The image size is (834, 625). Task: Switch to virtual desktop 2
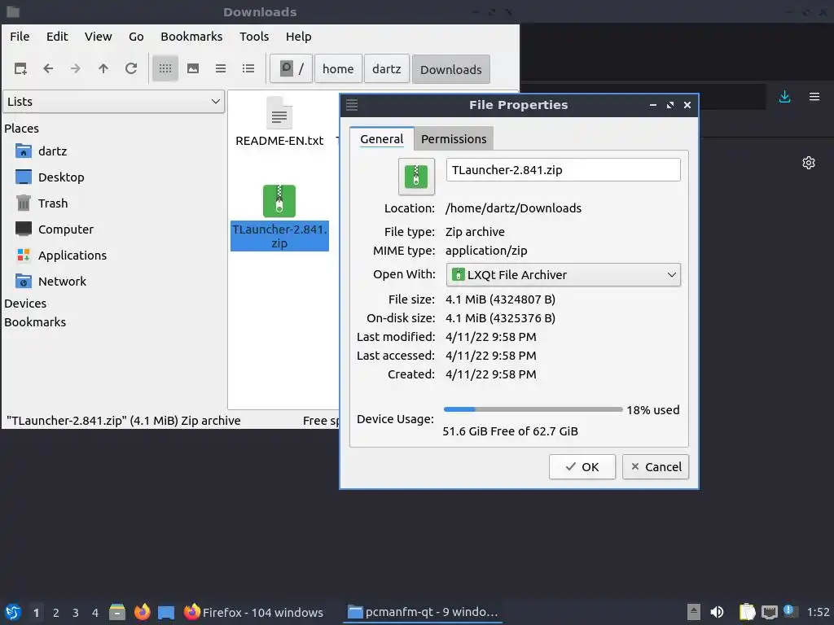tap(56, 613)
